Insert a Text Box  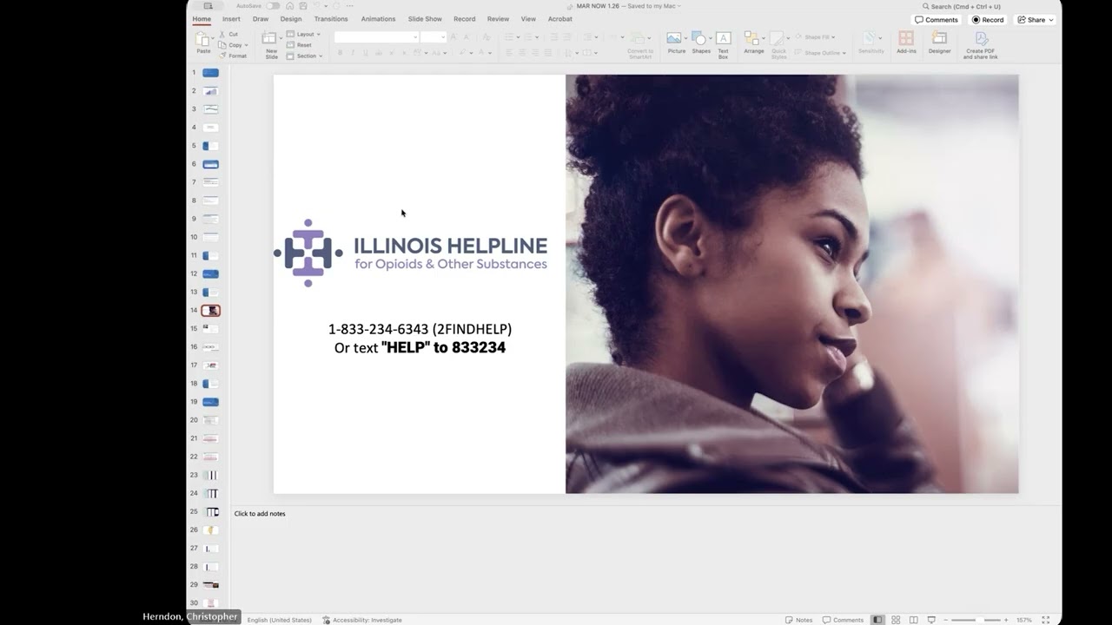click(x=723, y=45)
